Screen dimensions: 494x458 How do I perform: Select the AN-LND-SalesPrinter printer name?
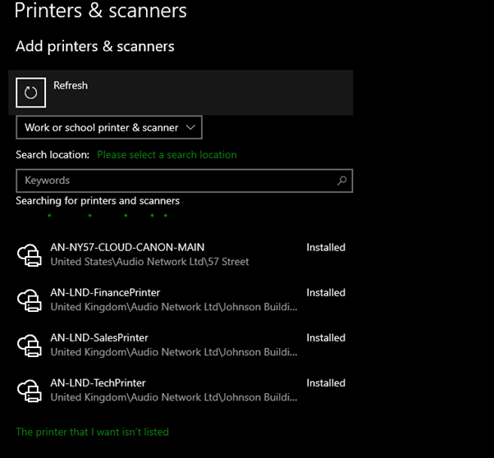pos(99,337)
